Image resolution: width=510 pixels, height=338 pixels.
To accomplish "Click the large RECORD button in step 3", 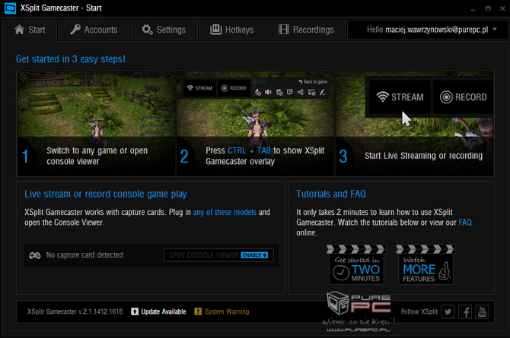I will (463, 97).
